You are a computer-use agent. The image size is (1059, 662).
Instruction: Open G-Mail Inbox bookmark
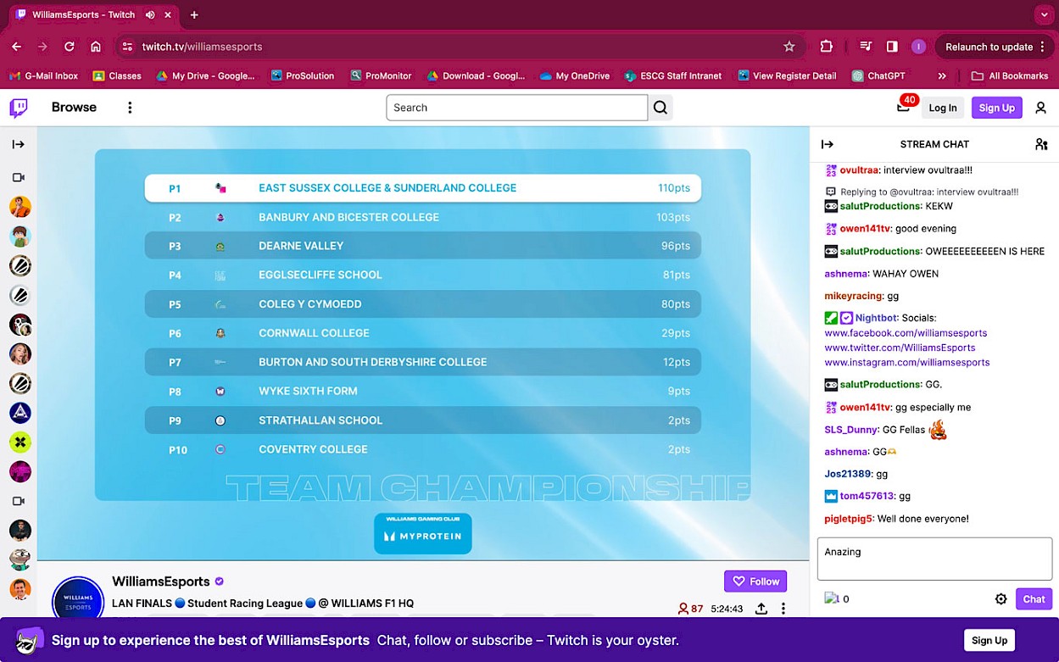[x=43, y=75]
